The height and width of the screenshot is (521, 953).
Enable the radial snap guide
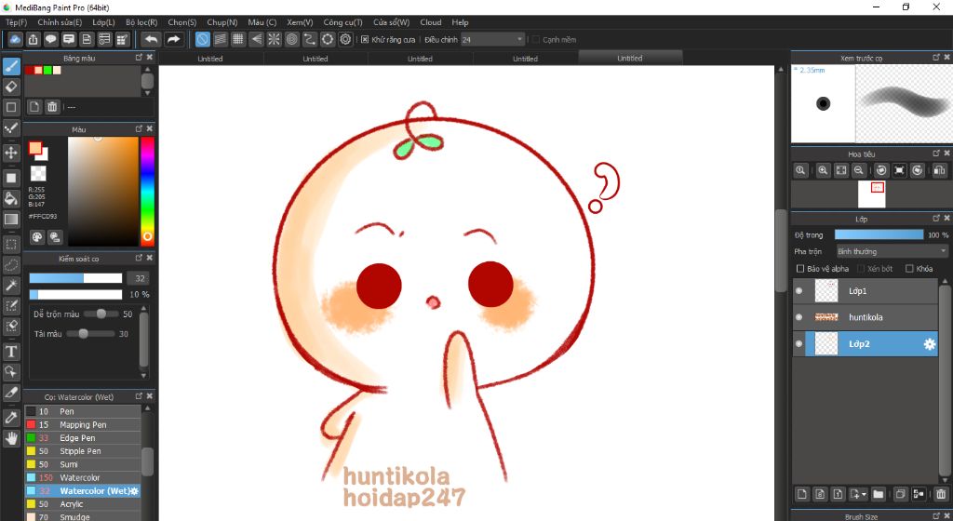(275, 39)
